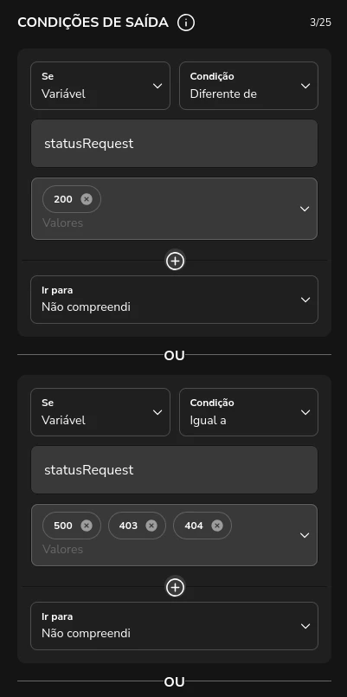The width and height of the screenshot is (347, 697).
Task: Click first statusRequest input field
Action: [174, 144]
